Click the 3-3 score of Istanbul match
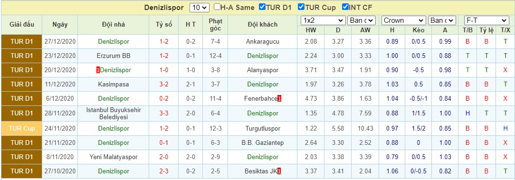 (164, 114)
